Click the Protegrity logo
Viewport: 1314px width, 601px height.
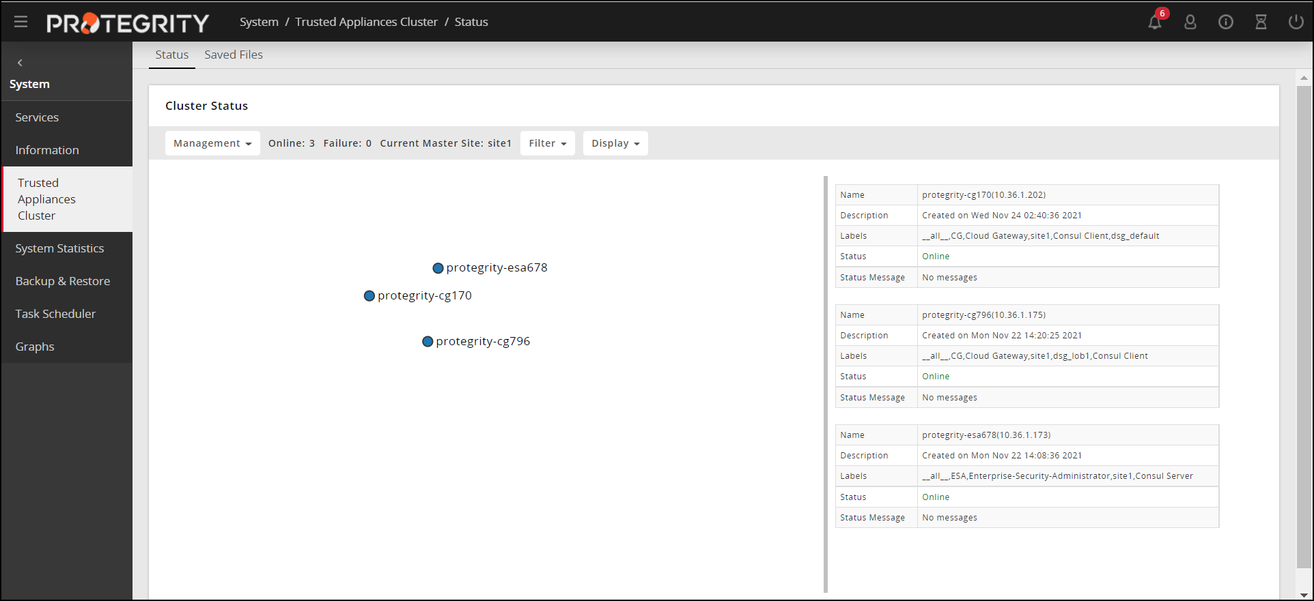pyautogui.click(x=128, y=23)
